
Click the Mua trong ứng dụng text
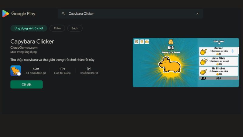(x=24, y=52)
